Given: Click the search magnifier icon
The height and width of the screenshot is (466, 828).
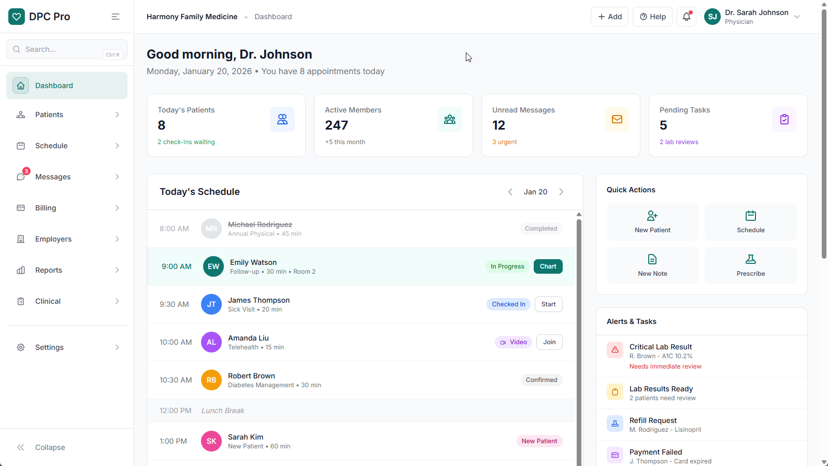Looking at the screenshot, I should coord(17,49).
